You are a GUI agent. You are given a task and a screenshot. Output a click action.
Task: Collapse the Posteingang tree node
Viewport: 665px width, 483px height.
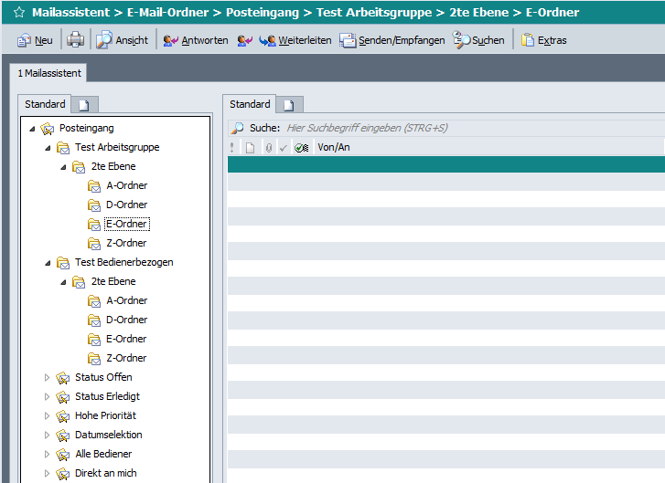tap(33, 129)
